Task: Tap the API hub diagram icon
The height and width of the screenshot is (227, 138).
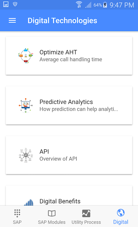Action: coord(26,155)
